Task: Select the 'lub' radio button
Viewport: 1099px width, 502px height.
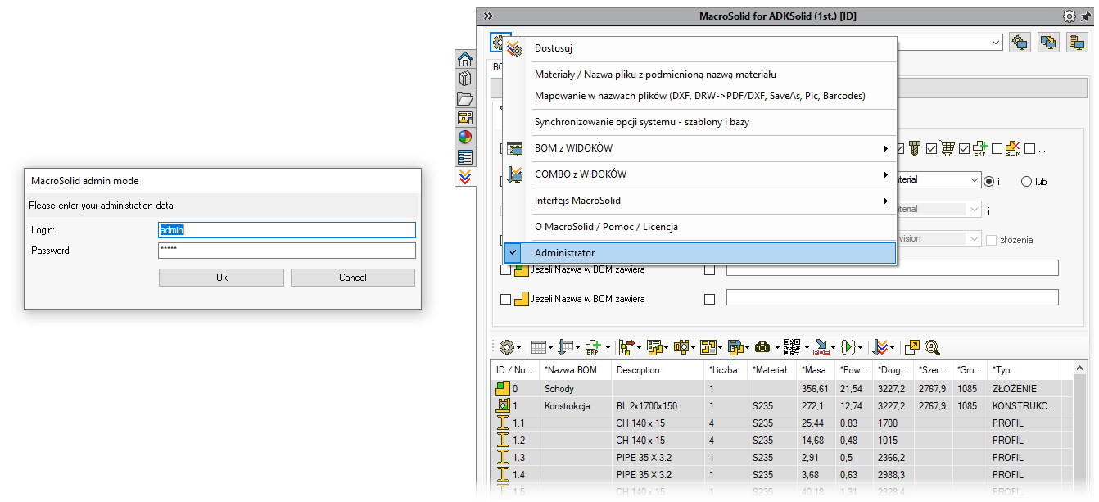Action: tap(1026, 181)
